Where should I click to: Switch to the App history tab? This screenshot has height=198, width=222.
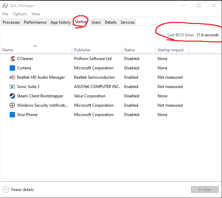pyautogui.click(x=60, y=22)
